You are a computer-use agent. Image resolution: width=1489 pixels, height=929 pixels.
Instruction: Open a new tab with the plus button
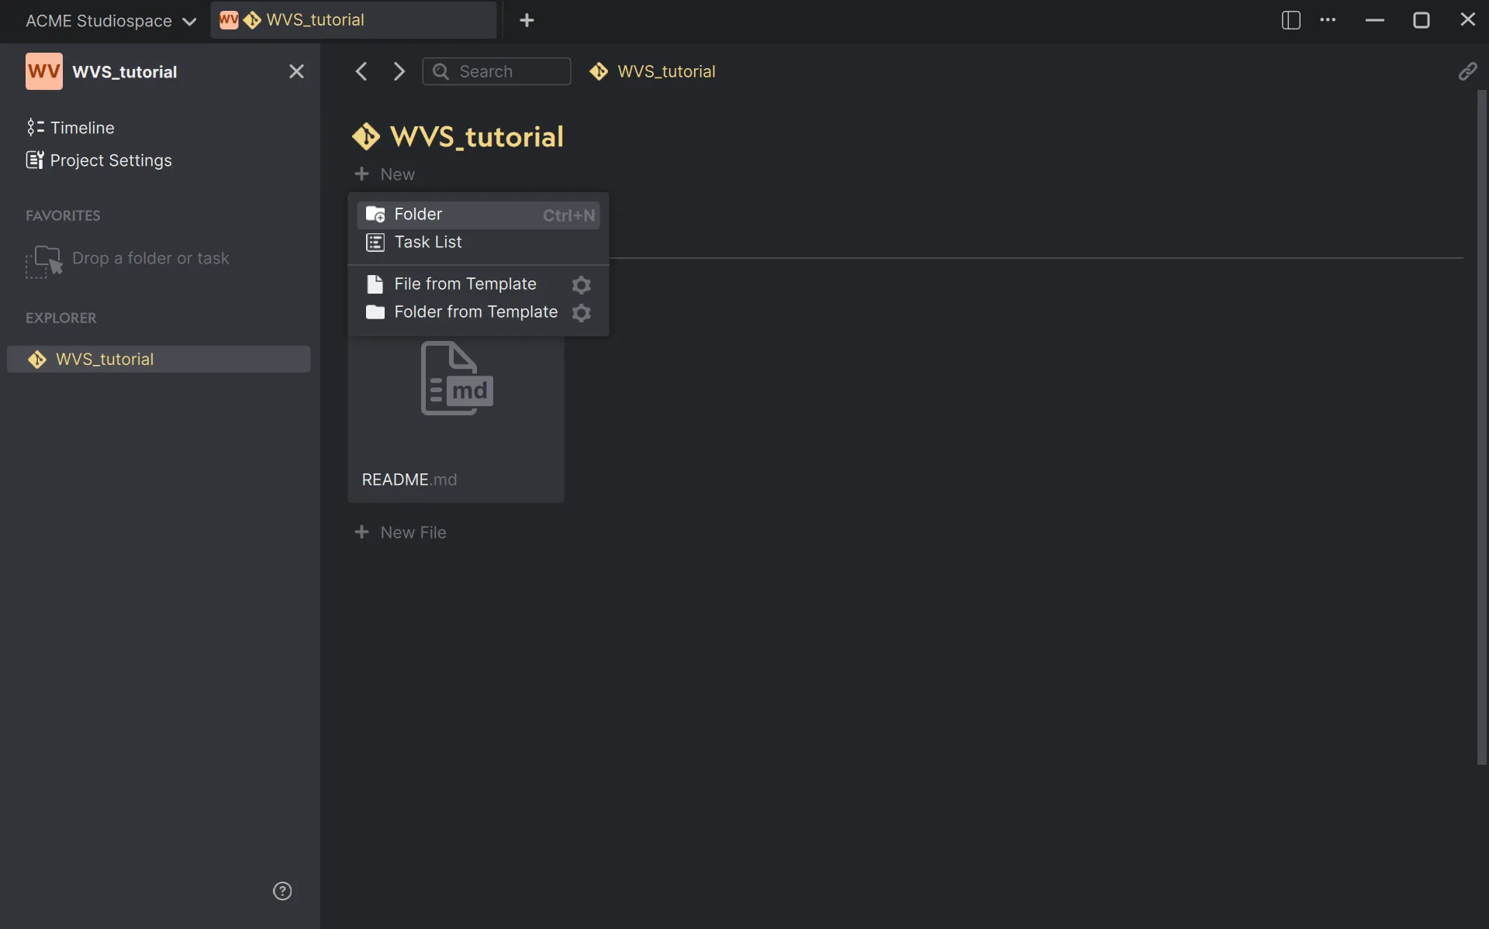(528, 20)
